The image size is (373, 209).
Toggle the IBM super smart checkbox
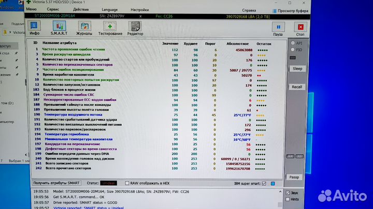264,183
